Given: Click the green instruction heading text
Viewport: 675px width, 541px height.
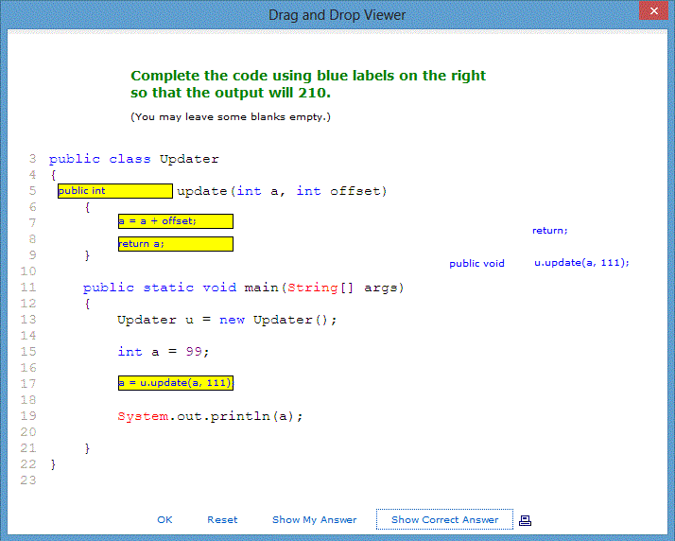Looking at the screenshot, I should pos(307,84).
